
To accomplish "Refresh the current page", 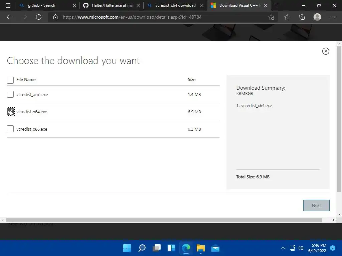I will pyautogui.click(x=39, y=17).
